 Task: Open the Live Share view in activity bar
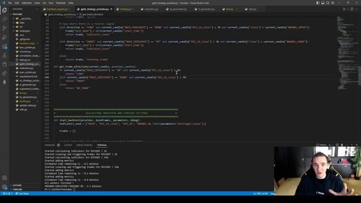[5, 73]
